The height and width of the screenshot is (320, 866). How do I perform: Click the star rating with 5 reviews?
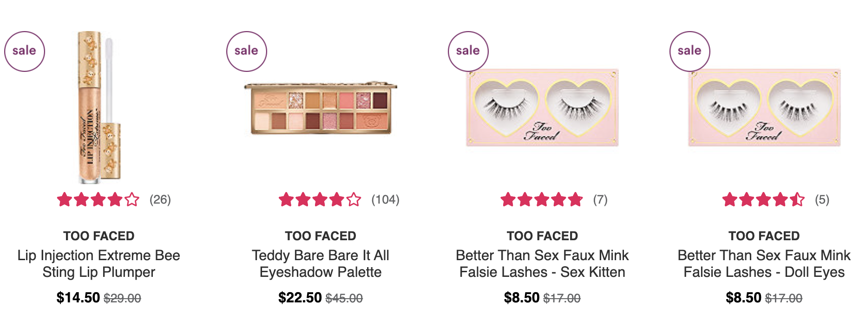click(x=763, y=200)
